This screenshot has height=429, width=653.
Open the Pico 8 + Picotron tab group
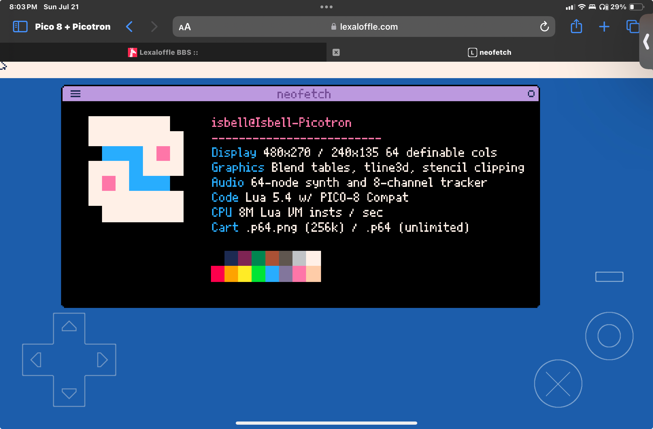pos(73,27)
